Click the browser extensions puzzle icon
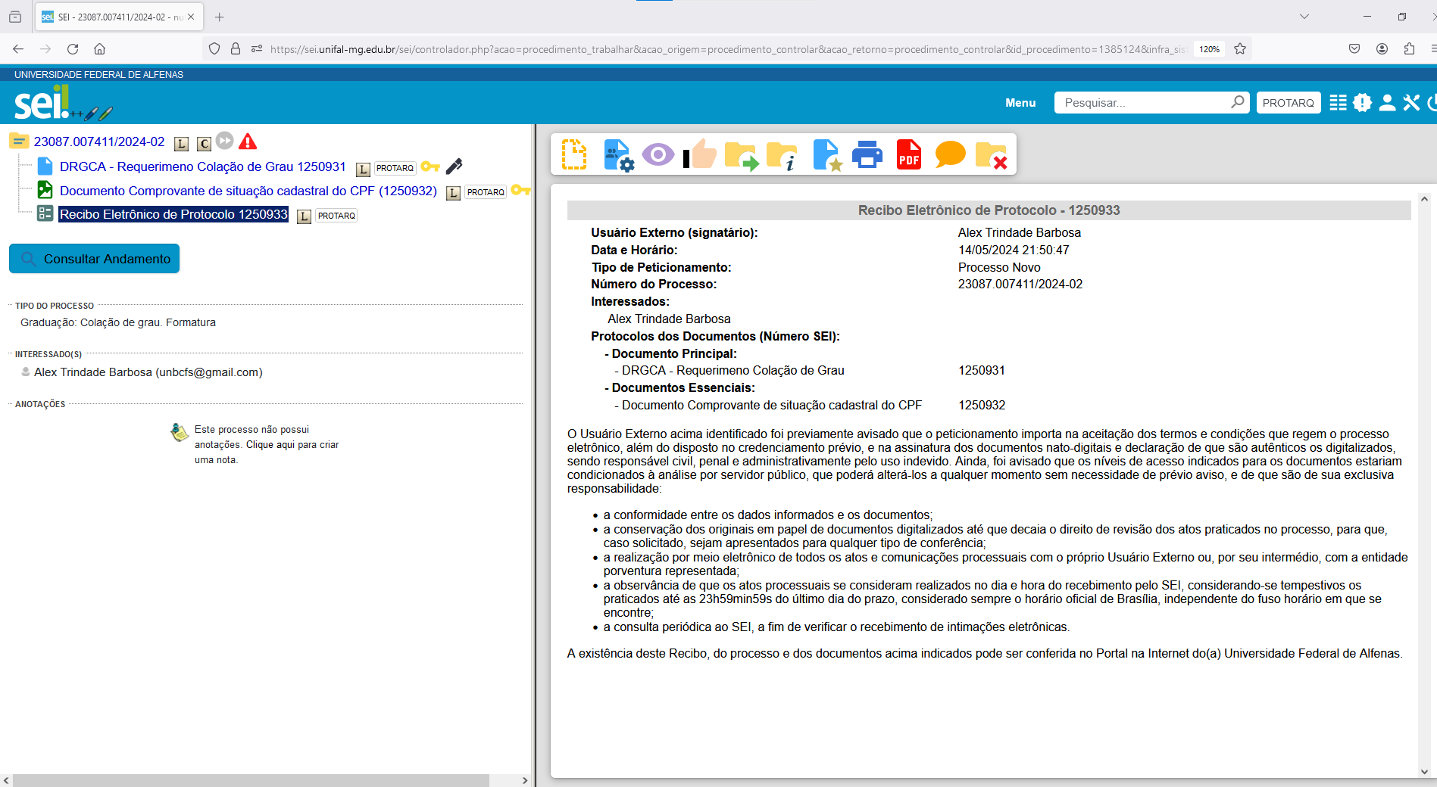 click(x=1409, y=49)
